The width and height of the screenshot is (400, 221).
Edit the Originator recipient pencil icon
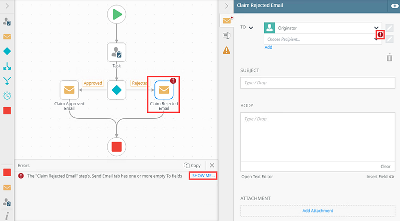[390, 28]
